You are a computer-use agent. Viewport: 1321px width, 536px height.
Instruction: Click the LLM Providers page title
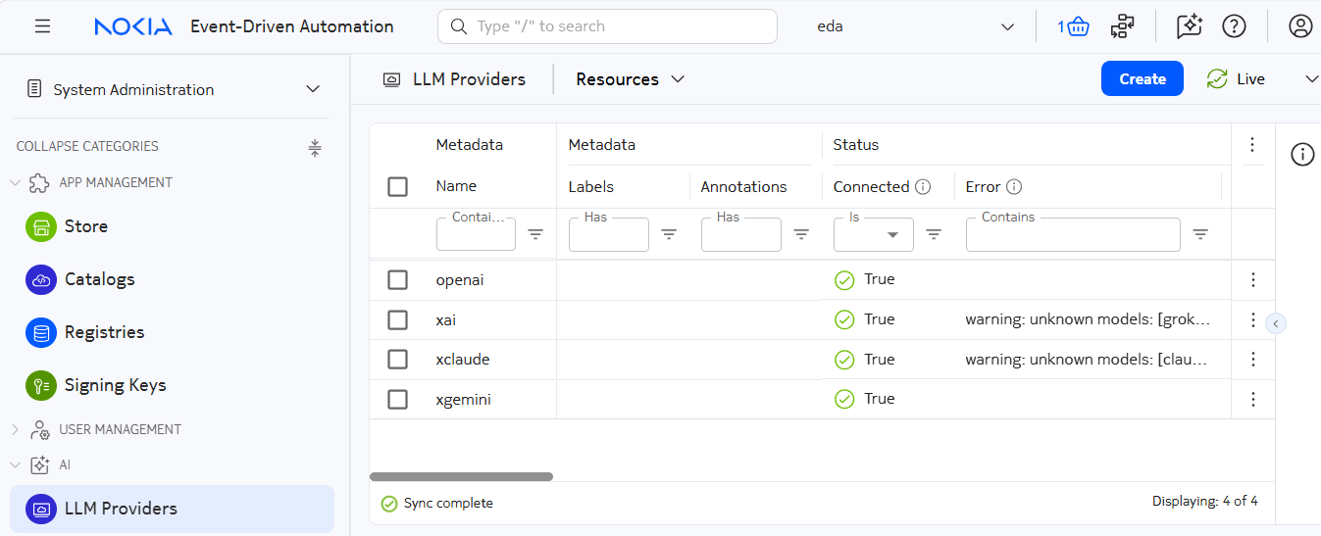tap(469, 79)
